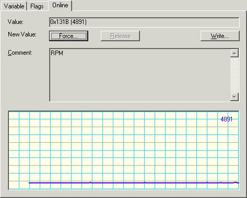Click the 'Comment:' label

tap(20, 53)
